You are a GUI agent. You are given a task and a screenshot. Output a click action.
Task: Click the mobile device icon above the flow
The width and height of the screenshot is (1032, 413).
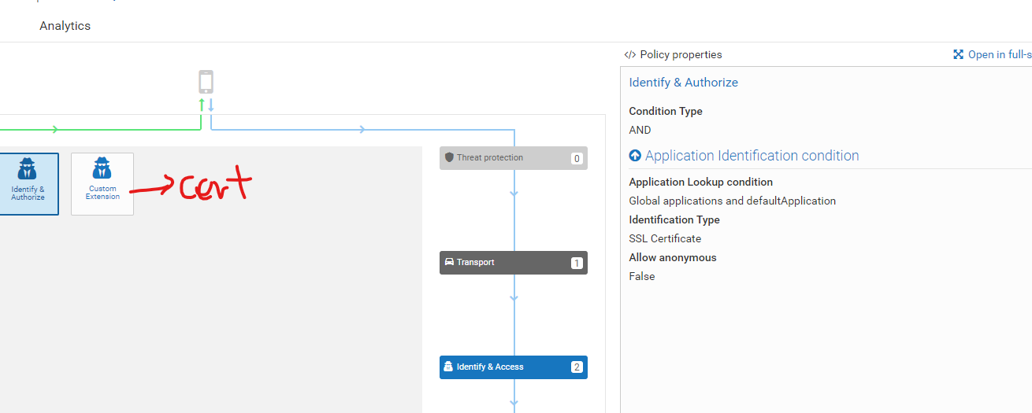[x=206, y=82]
